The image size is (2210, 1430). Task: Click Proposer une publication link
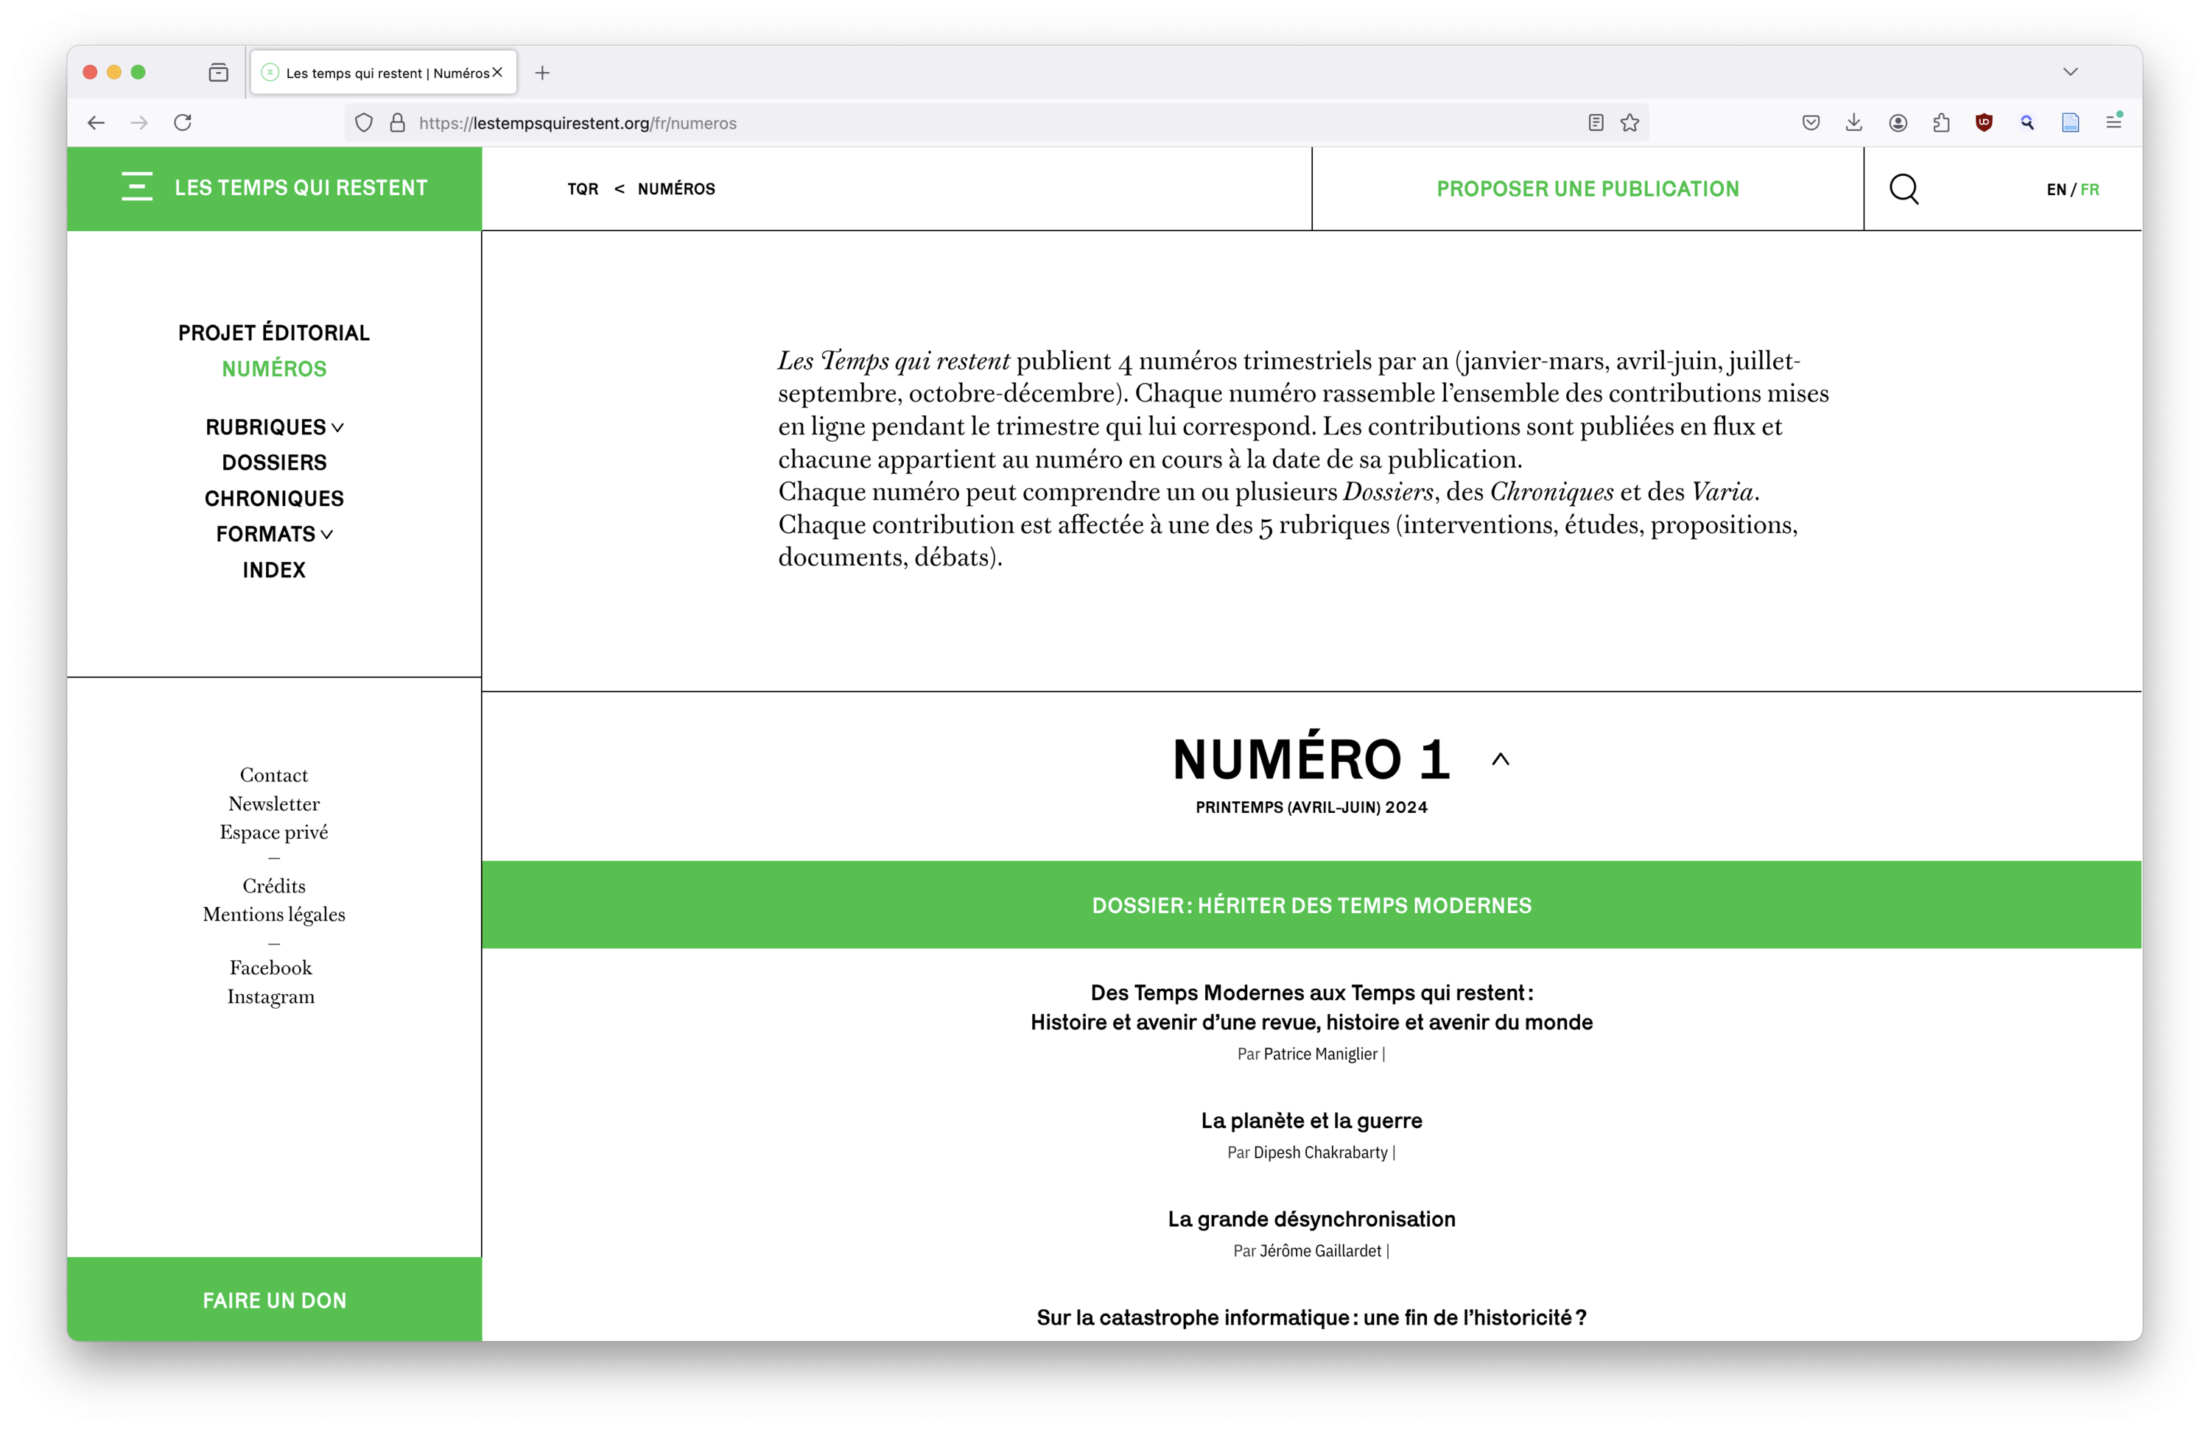click(x=1587, y=189)
